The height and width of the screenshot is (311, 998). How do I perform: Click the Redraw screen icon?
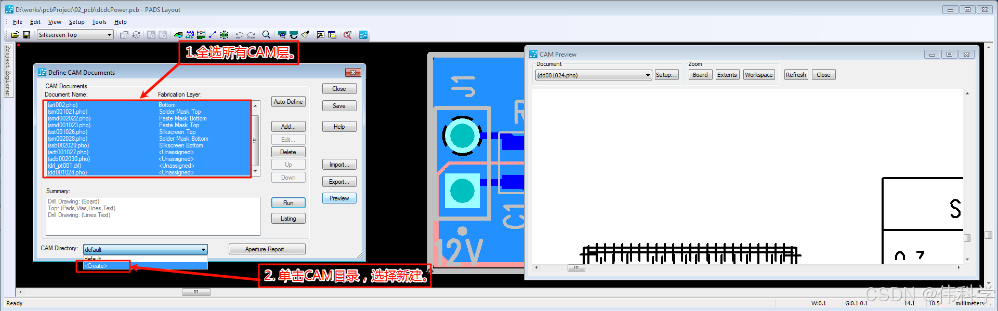pyautogui.click(x=294, y=35)
